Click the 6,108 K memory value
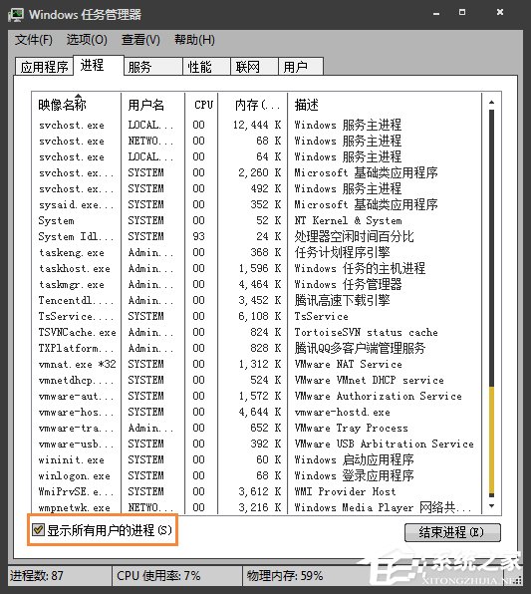The image size is (531, 594). (260, 316)
